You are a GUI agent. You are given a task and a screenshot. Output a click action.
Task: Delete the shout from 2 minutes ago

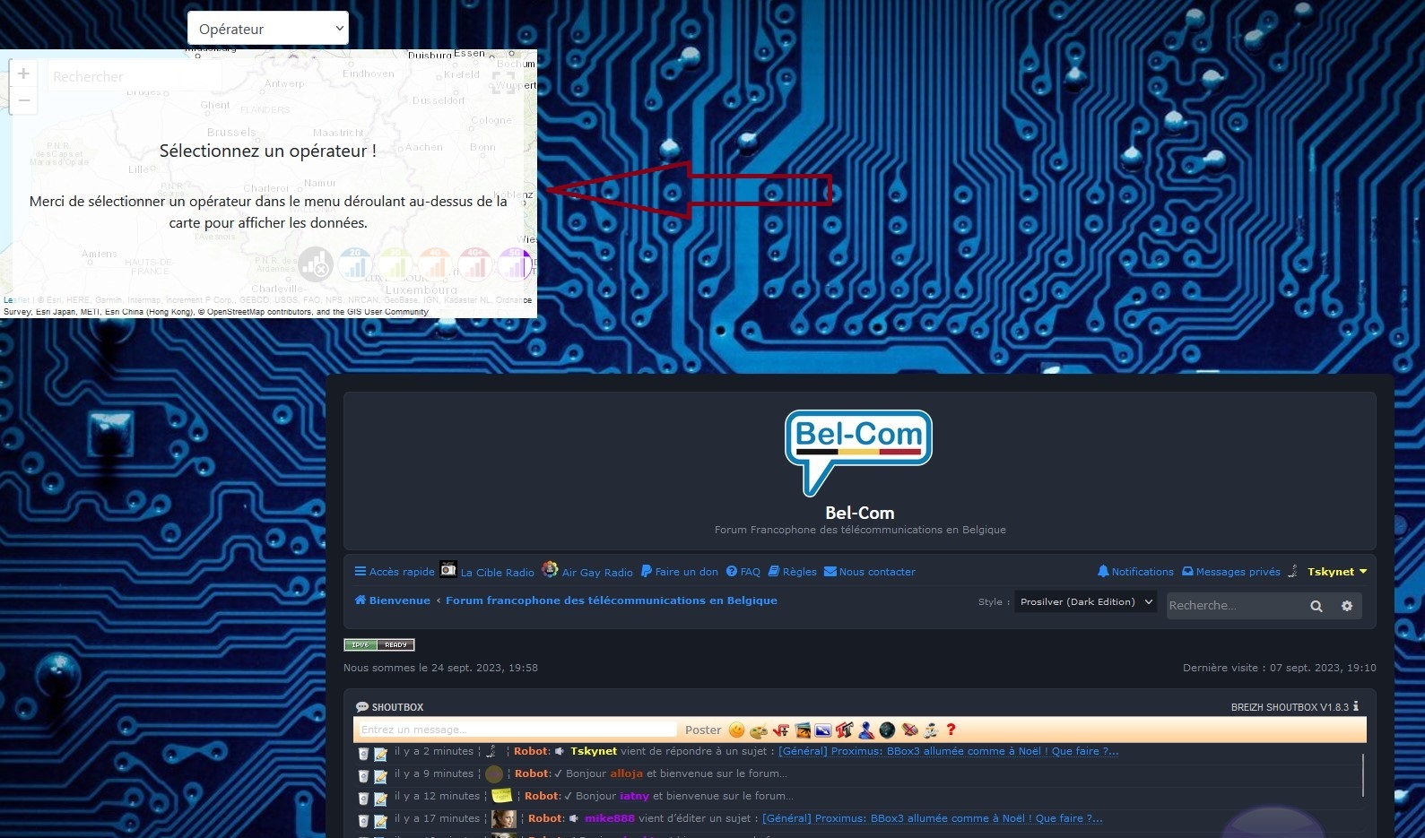[x=363, y=754]
